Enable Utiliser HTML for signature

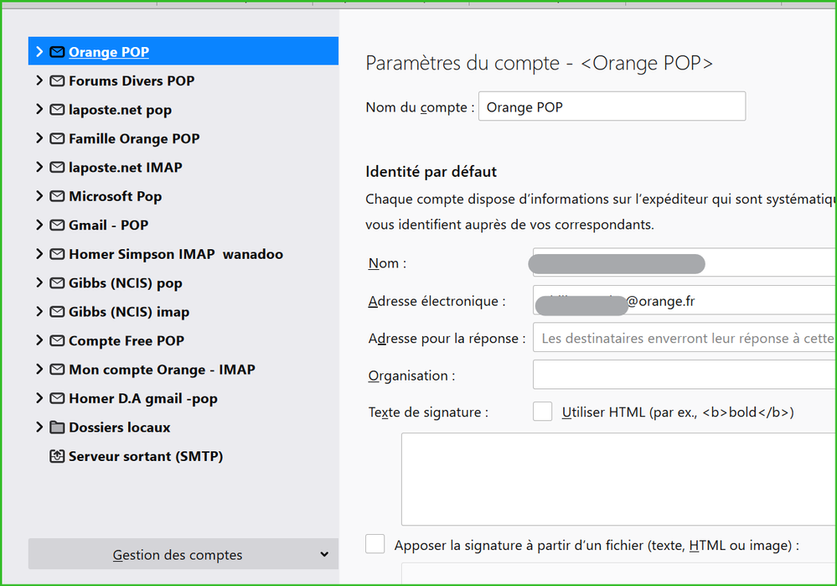tap(542, 412)
